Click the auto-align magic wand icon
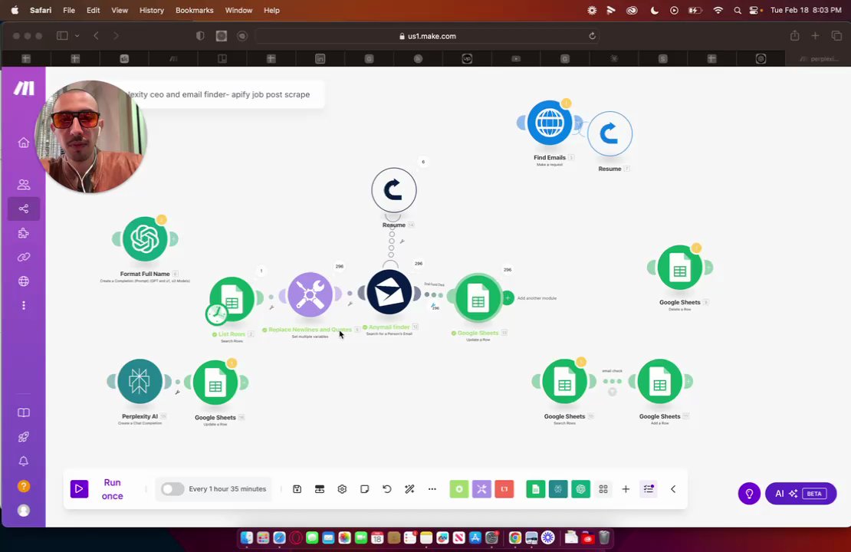 coord(409,489)
